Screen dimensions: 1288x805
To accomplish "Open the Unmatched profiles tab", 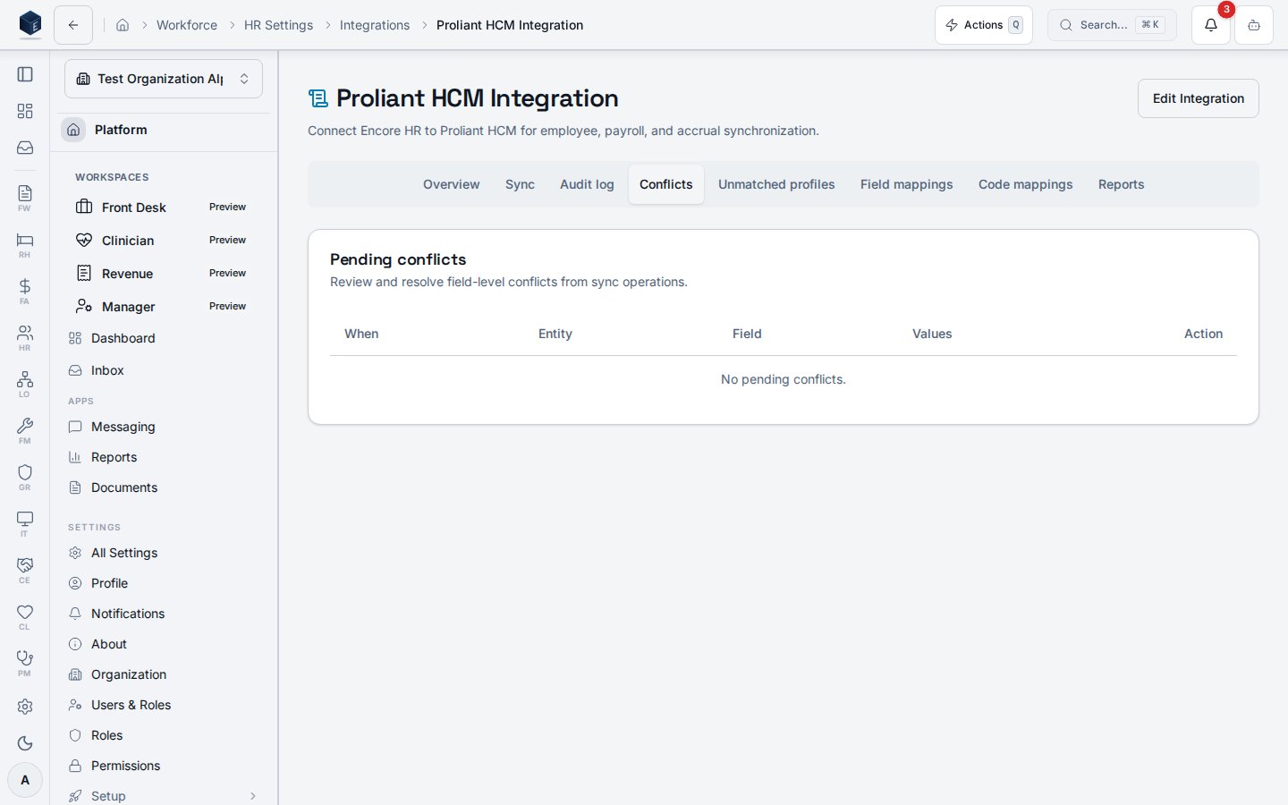I will click(776, 184).
